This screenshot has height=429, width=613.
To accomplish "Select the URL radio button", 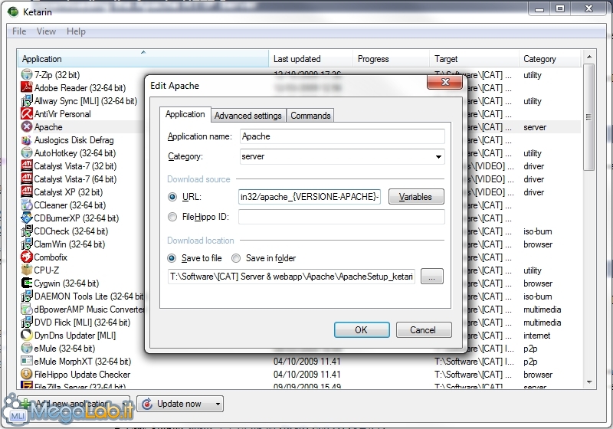I will click(x=172, y=197).
